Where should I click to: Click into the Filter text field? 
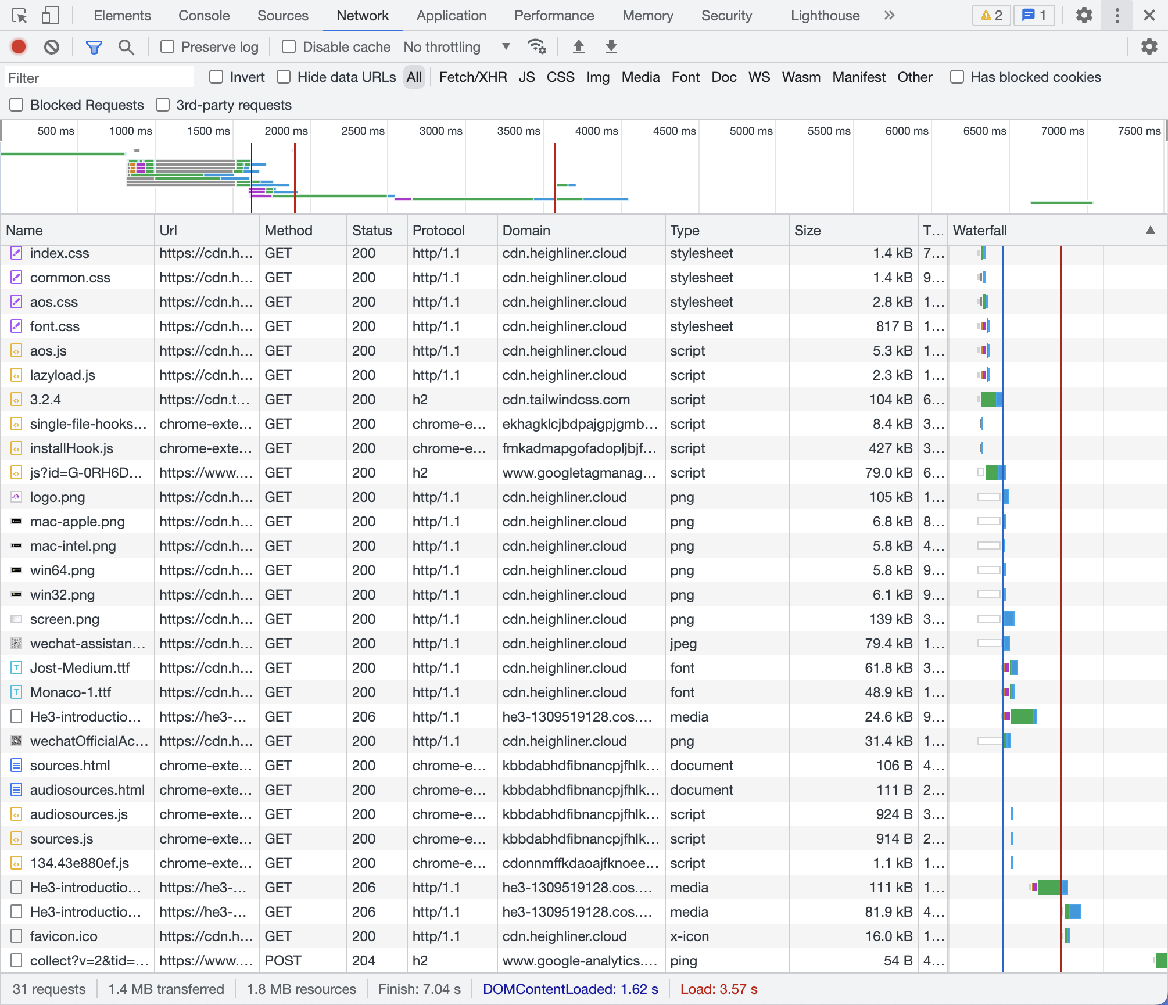(99, 78)
